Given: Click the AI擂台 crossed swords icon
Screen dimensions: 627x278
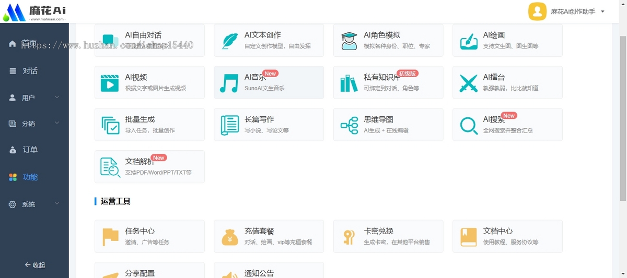Looking at the screenshot, I should coord(469,83).
